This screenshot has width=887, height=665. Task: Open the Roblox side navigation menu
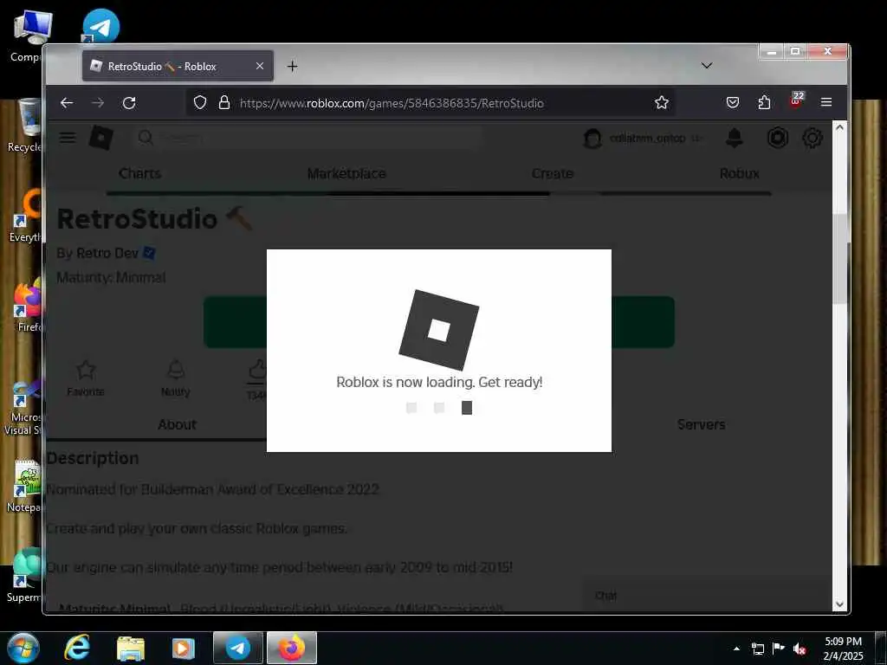click(x=68, y=138)
